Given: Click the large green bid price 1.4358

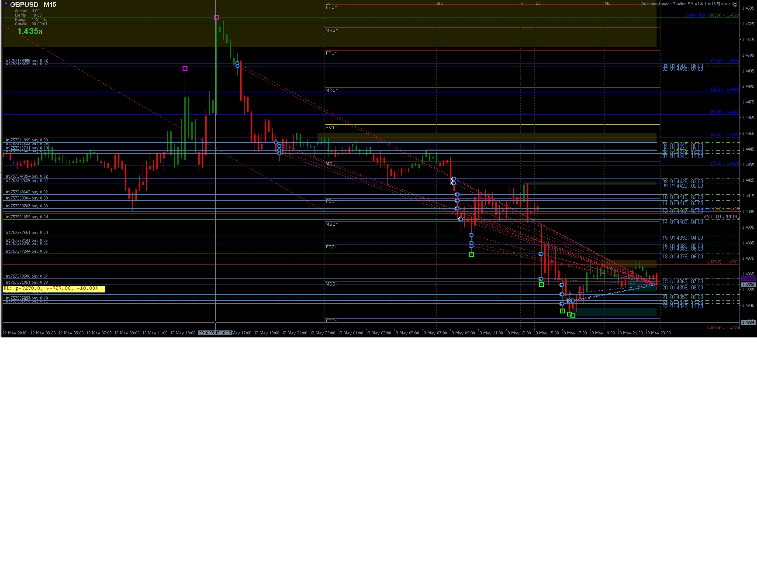Looking at the screenshot, I should click(30, 31).
